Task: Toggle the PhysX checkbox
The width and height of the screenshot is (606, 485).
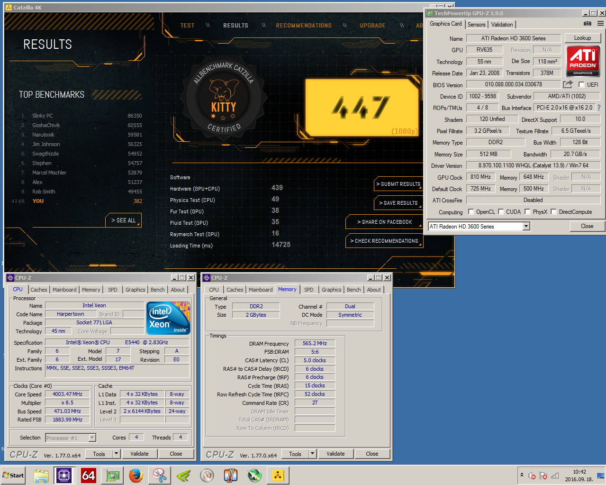Action: tap(527, 212)
